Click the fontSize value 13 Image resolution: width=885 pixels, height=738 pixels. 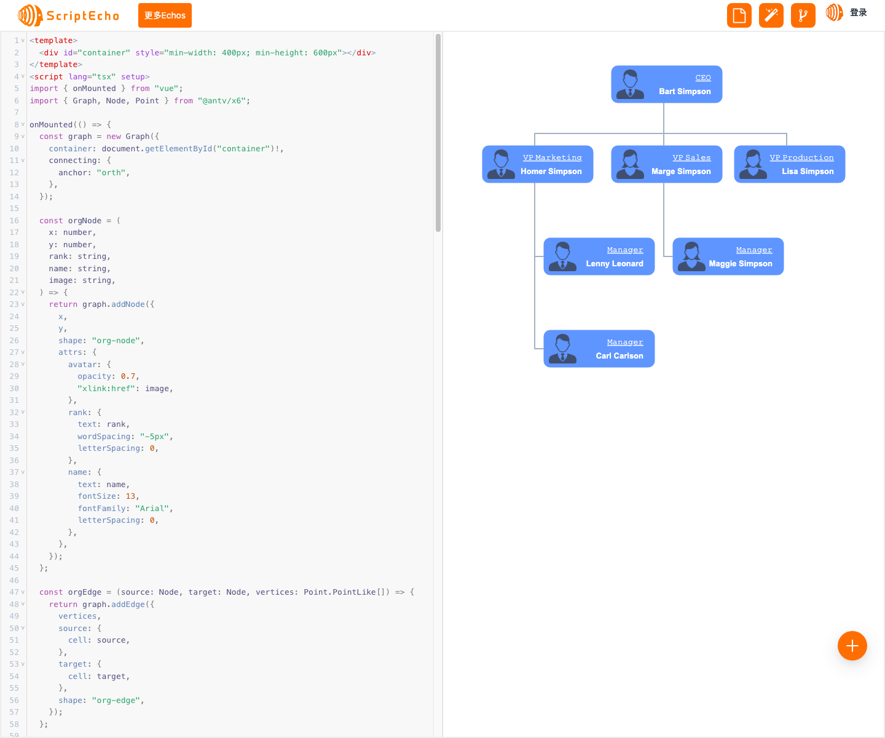click(x=130, y=496)
